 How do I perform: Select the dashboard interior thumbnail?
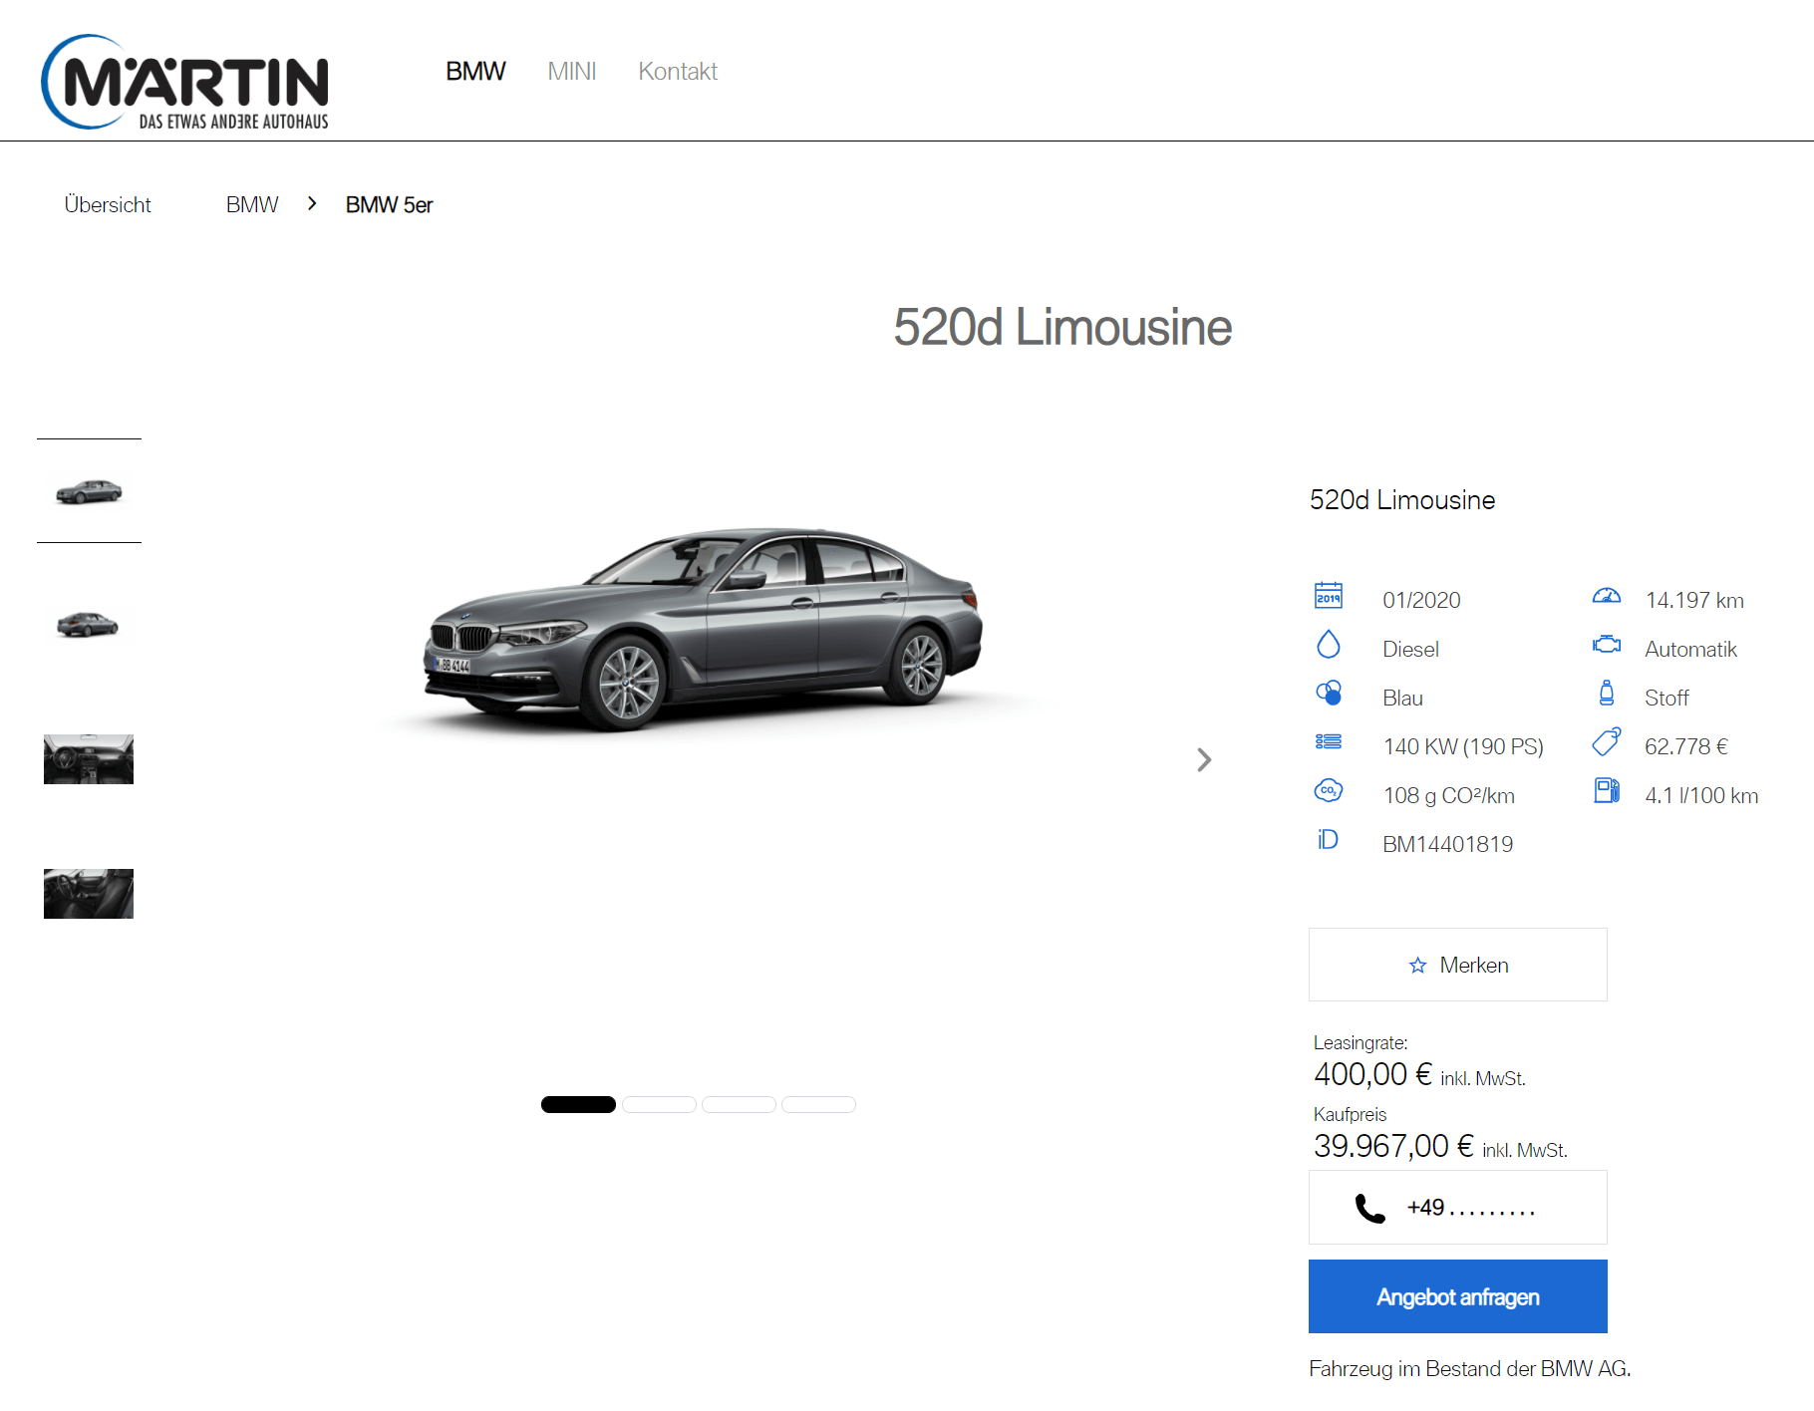(x=89, y=759)
